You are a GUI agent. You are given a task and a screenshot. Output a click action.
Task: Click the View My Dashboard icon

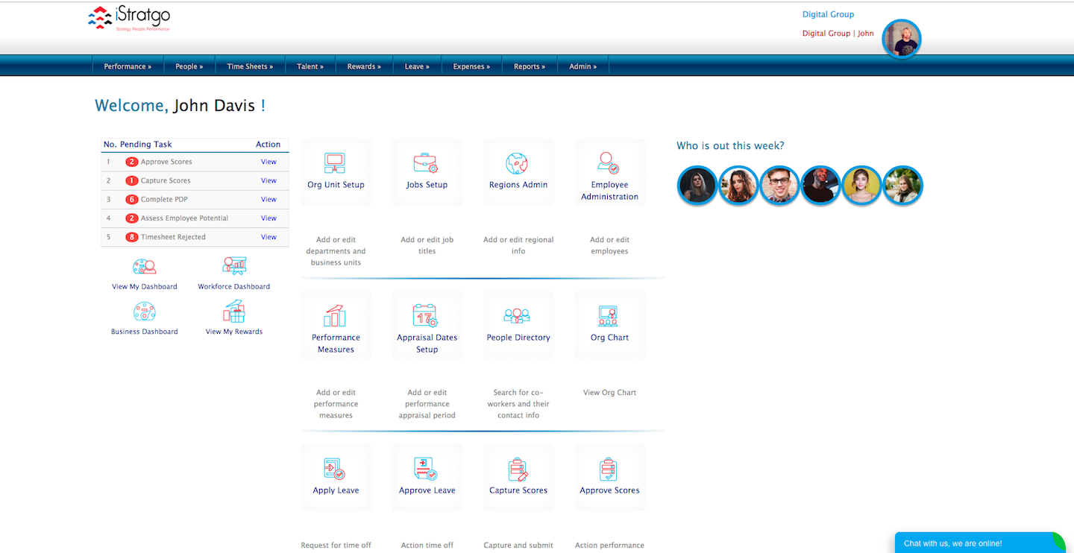(x=144, y=267)
